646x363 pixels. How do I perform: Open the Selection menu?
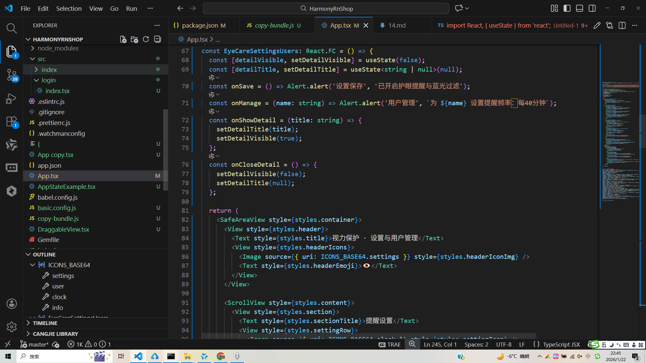(x=69, y=8)
